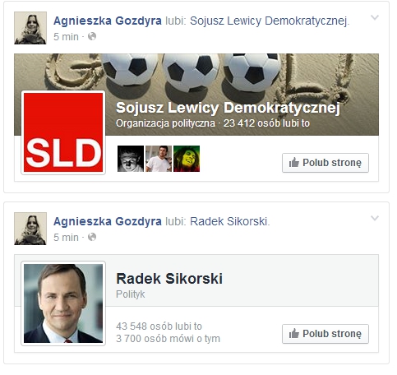The width and height of the screenshot is (397, 375).
Task: Like the Sojusz Lewicy Demokratycznej page with Polub stronę
Action: [x=325, y=163]
